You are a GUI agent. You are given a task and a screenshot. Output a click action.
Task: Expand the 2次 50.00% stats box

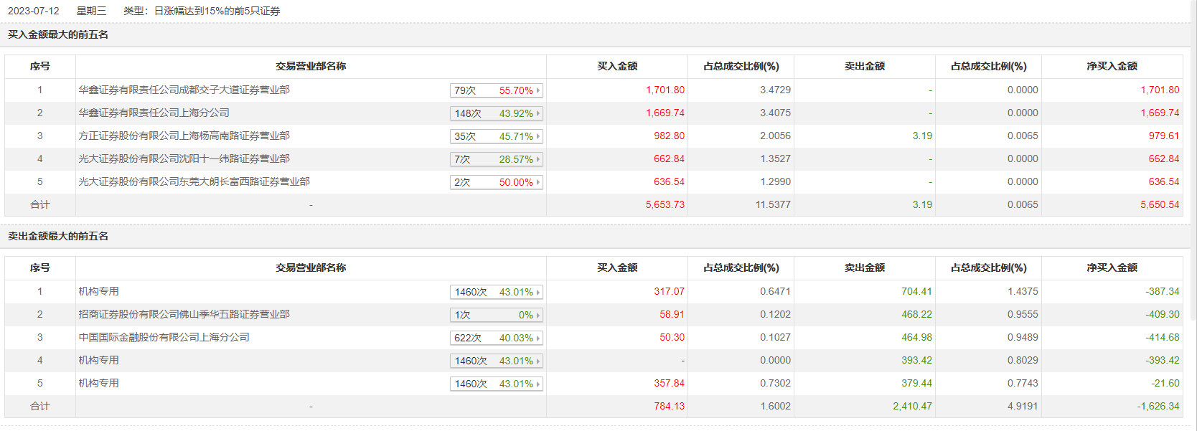(x=538, y=182)
